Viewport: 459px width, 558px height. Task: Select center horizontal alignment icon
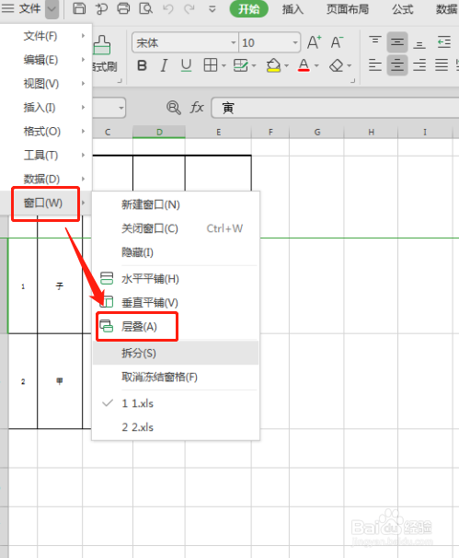point(397,65)
